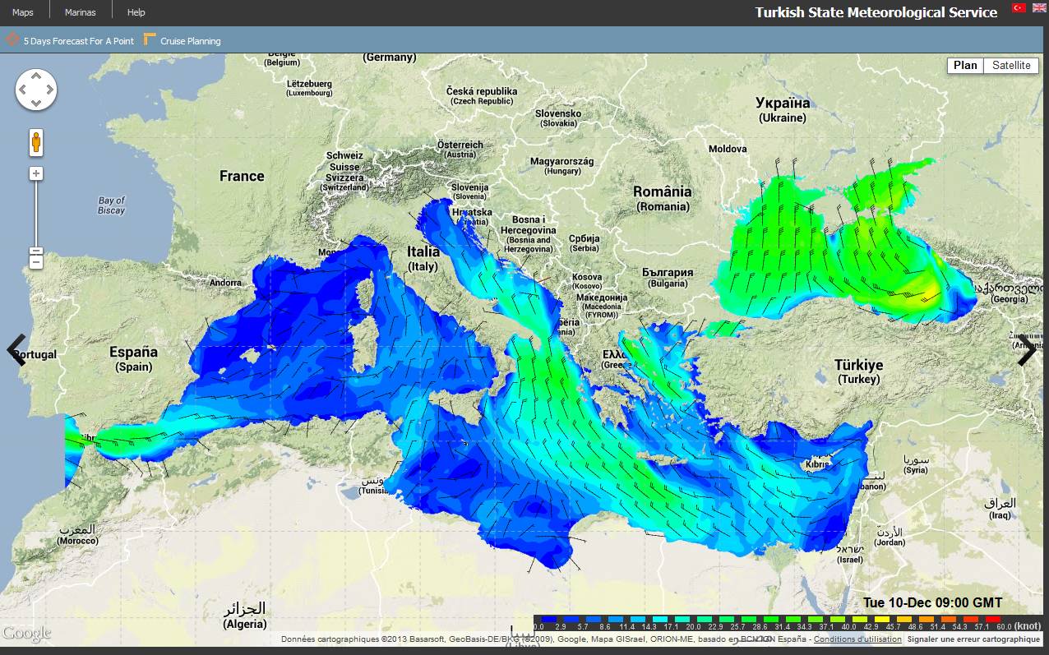Image resolution: width=1049 pixels, height=655 pixels.
Task: Zoom in with the plus button
Action: pos(36,173)
